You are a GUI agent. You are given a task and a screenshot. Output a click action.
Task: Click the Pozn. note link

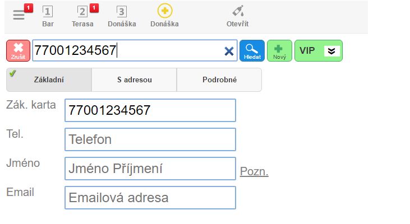coord(254,171)
